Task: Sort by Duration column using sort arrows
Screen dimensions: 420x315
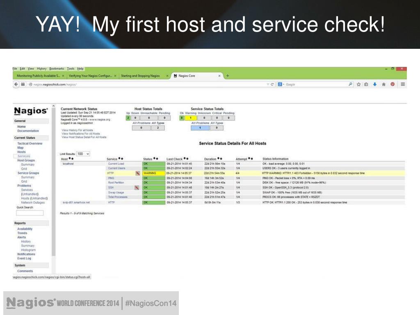Action: click(x=220, y=159)
